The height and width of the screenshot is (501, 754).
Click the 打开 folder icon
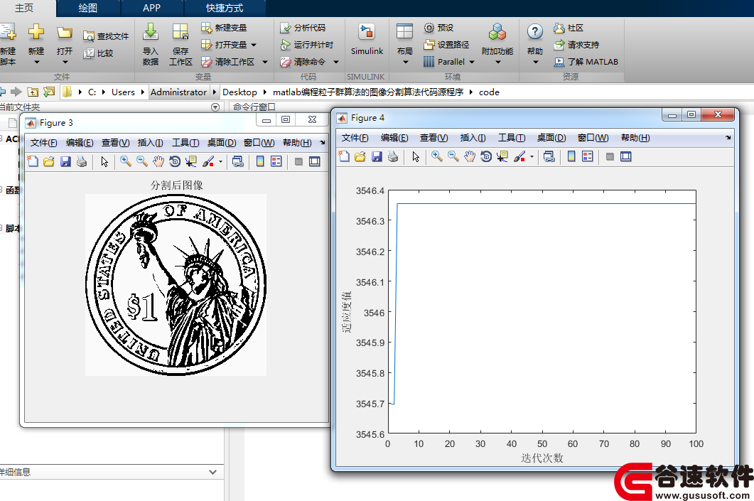pyautogui.click(x=65, y=33)
